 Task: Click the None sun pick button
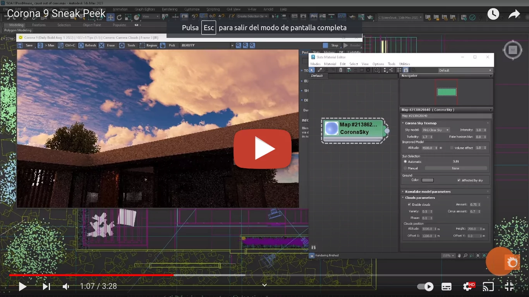click(456, 168)
